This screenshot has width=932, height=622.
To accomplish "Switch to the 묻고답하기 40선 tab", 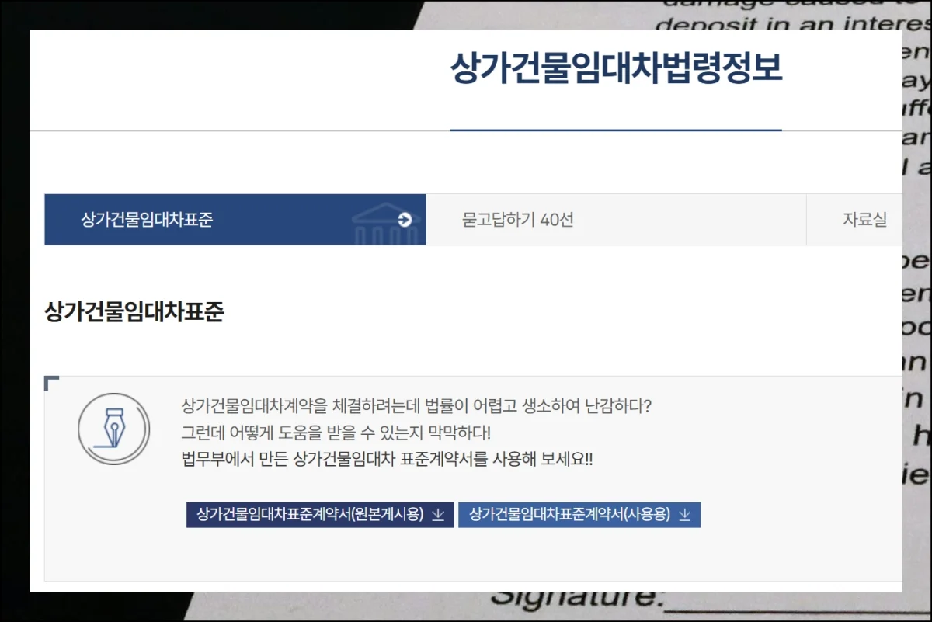I will [x=517, y=220].
